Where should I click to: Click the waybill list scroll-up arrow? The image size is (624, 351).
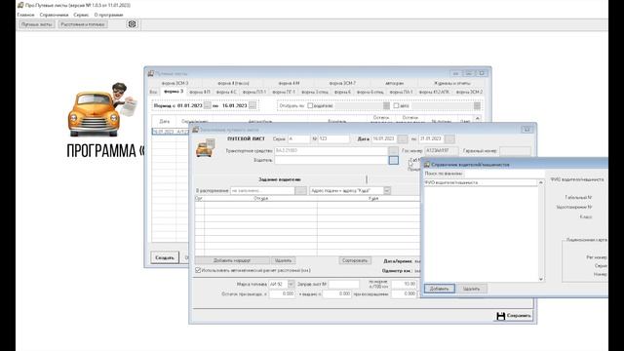click(477, 118)
